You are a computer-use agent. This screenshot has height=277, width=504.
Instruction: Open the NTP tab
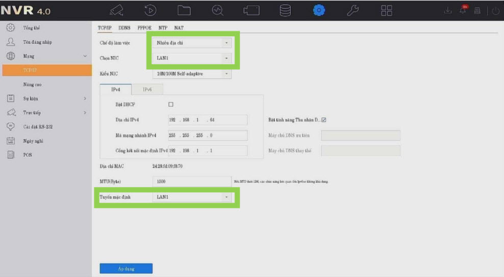point(163,27)
